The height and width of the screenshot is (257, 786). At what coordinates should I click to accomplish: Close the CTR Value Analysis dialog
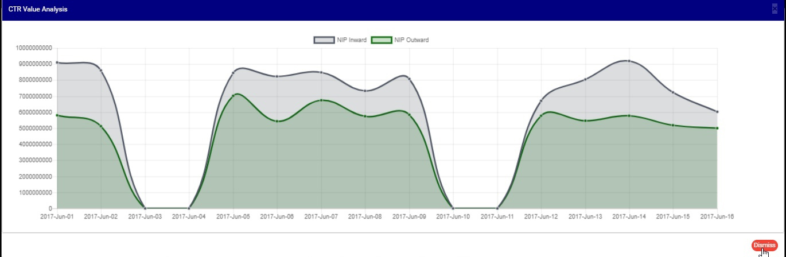coord(775,9)
